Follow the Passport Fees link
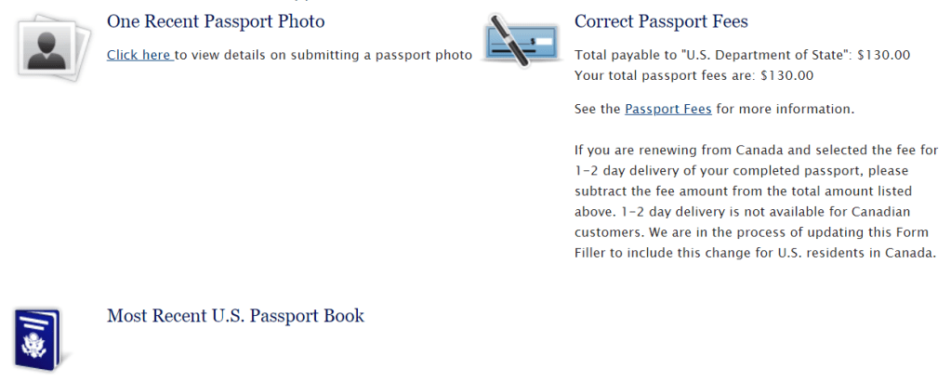This screenshot has width=951, height=382. (x=667, y=109)
